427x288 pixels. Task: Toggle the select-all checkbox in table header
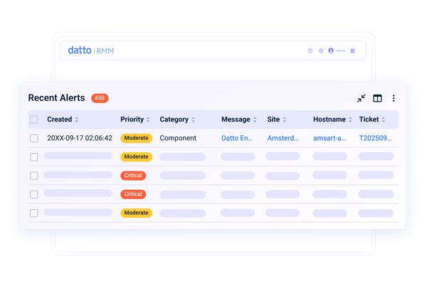tap(34, 119)
